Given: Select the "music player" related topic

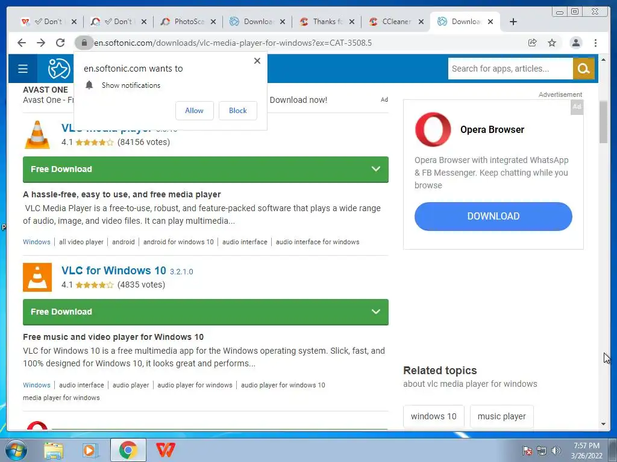Looking at the screenshot, I should click(502, 416).
